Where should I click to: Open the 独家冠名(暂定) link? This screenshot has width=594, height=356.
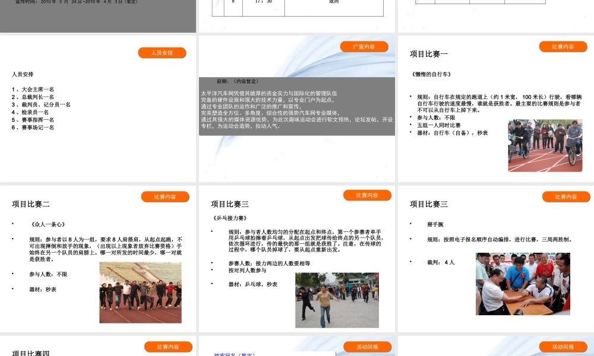coord(235,354)
